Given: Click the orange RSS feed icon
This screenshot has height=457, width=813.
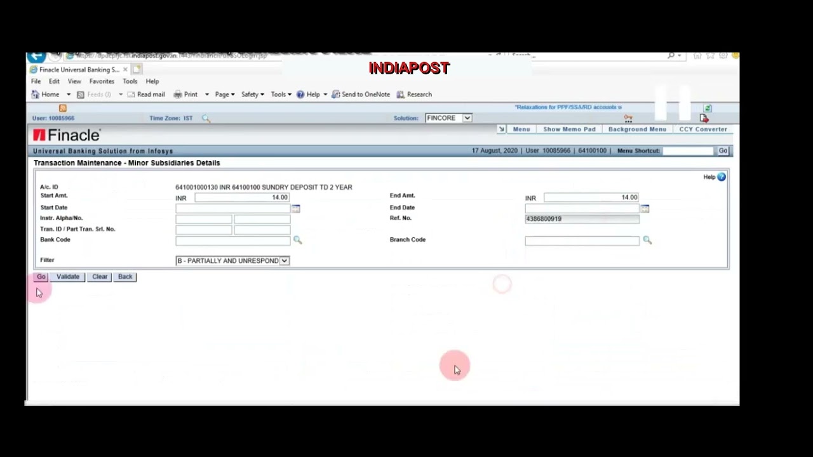Looking at the screenshot, I should tap(62, 108).
